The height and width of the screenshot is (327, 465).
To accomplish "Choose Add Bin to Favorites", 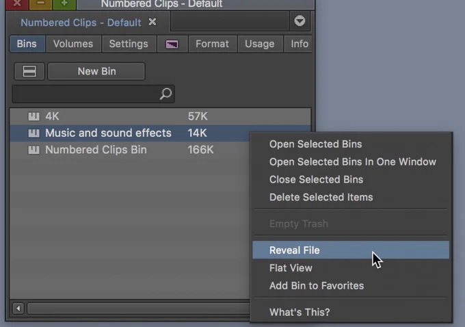I will (351, 285).
